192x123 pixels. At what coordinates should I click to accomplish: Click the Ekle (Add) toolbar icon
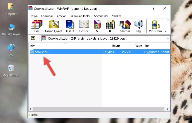click(37, 26)
